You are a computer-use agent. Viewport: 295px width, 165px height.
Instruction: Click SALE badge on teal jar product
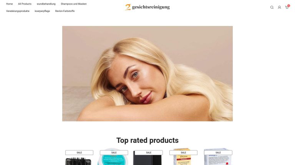(x=114, y=153)
